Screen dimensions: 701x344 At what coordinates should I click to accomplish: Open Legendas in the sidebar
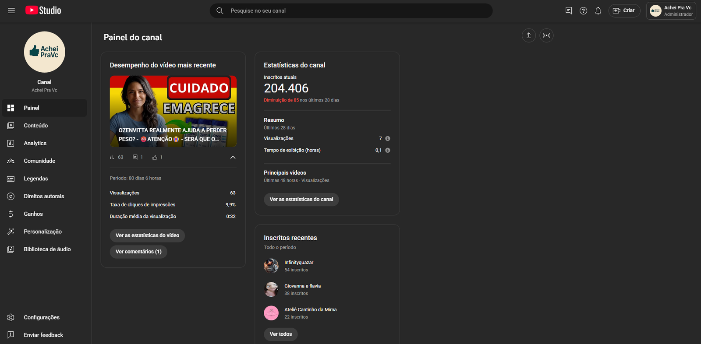[44, 179]
